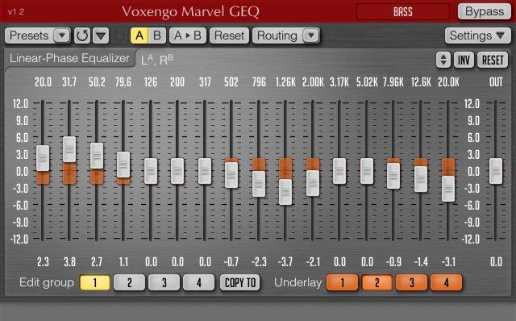The height and width of the screenshot is (321, 516).
Task: Click the 2.7 gain value under 50.2 band
Action: [x=97, y=262]
